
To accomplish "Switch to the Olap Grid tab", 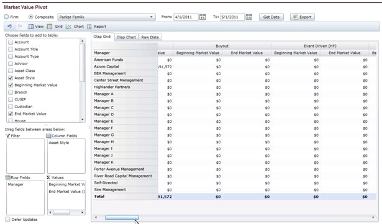I will click(x=102, y=37).
